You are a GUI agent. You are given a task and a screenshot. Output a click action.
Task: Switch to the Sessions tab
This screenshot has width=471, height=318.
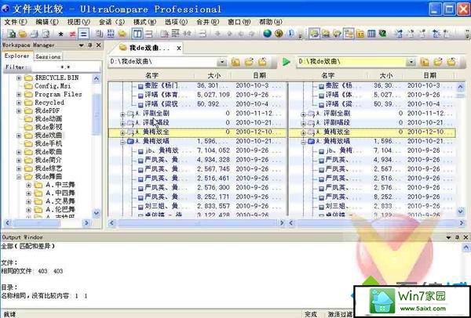[48, 56]
